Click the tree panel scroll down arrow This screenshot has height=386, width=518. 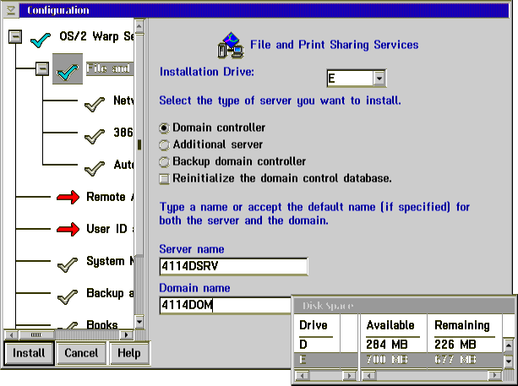coord(139,321)
